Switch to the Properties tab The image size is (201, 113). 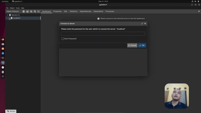57,11
